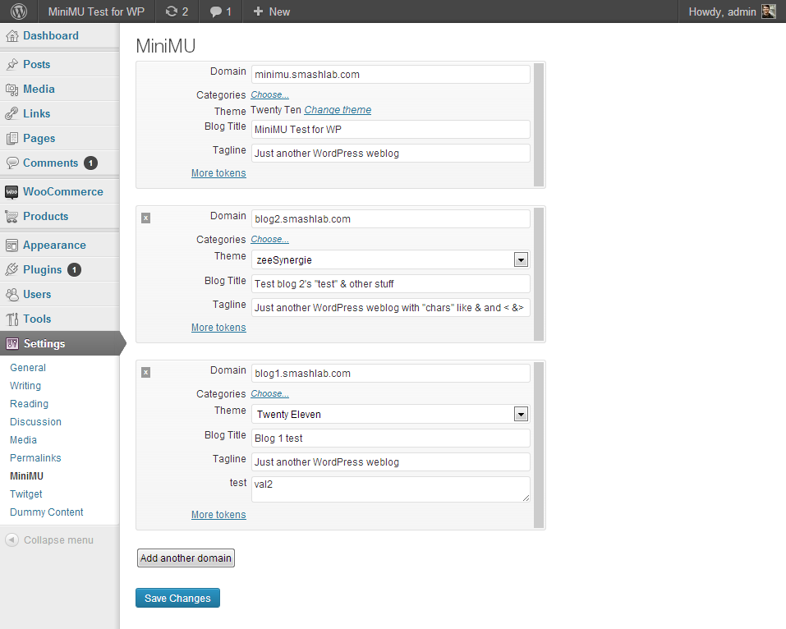
Task: Click More tokens under blog1.smashlab.com
Action: pyautogui.click(x=218, y=515)
